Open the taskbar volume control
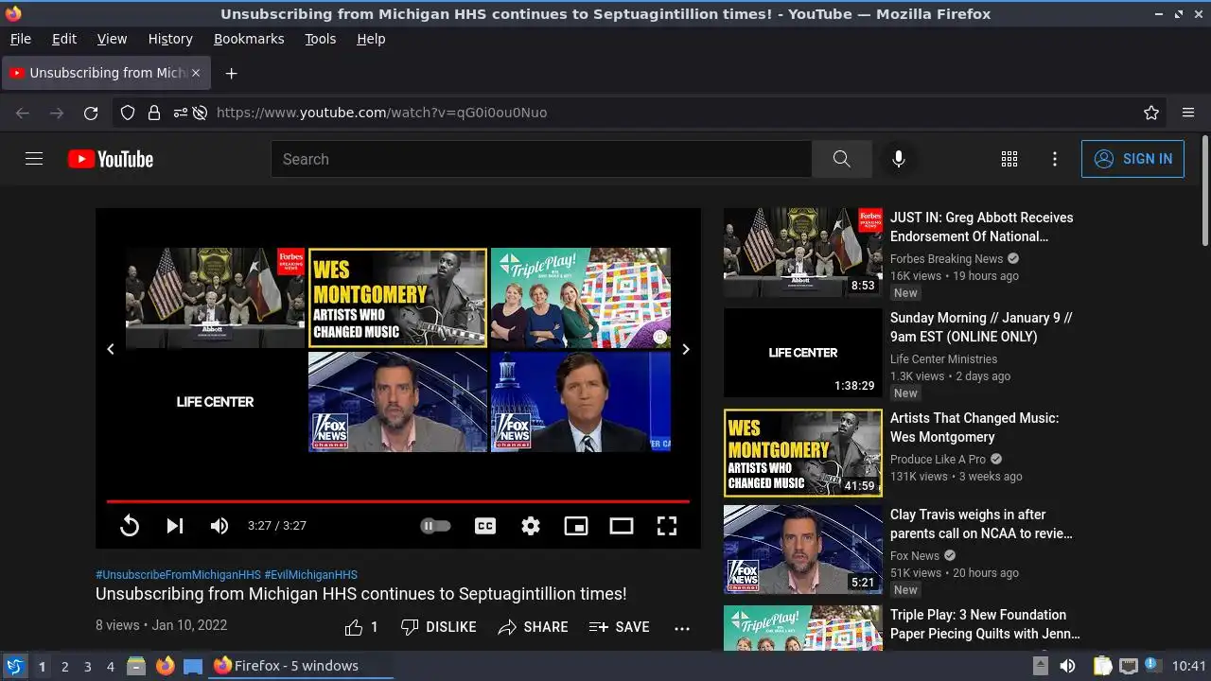 tap(1067, 666)
